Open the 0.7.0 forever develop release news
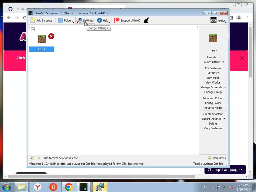This screenshot has width=256, height=192. click(56, 158)
